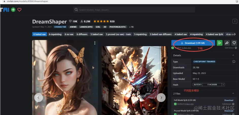Click the search magnifier icon

coord(76,10)
